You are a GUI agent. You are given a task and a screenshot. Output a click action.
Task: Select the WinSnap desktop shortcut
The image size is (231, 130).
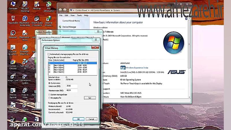click(x=37, y=5)
